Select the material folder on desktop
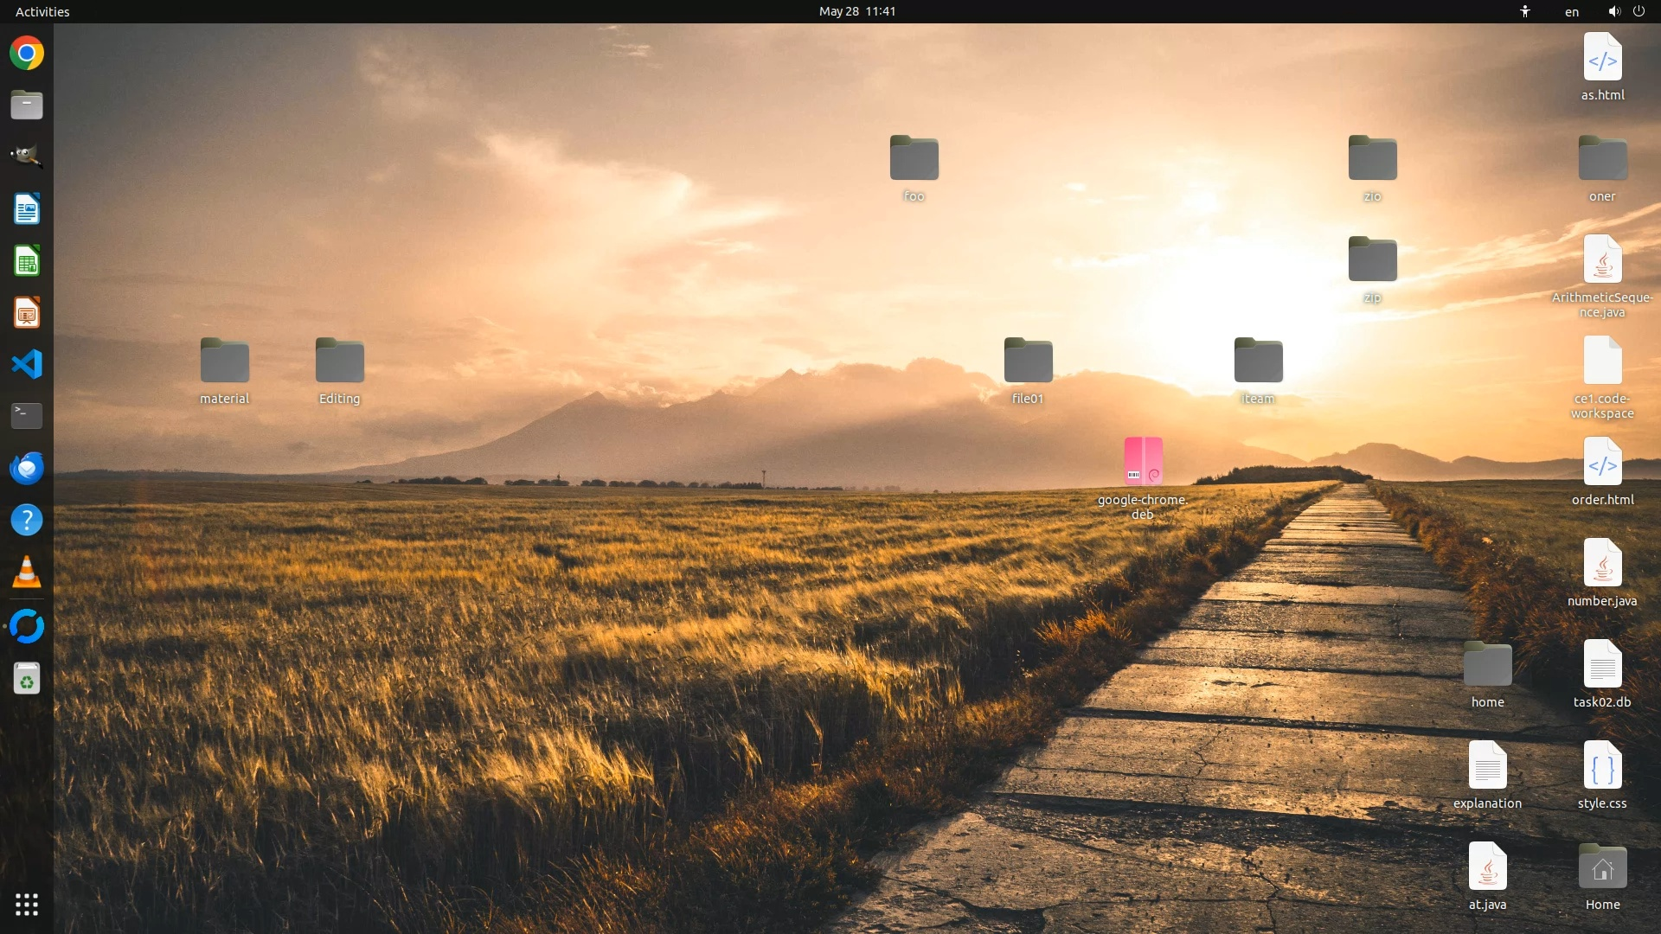Viewport: 1661px width, 934px height. coord(225,361)
